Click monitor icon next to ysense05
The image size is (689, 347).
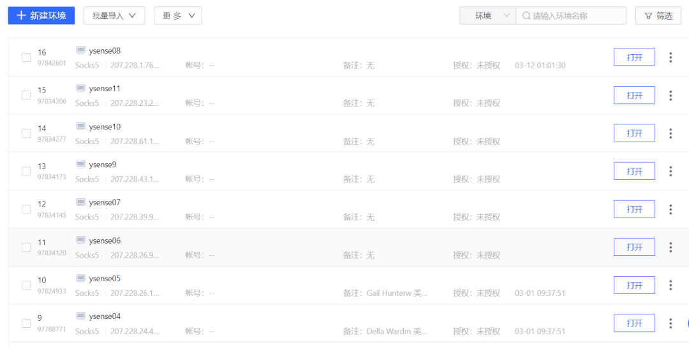81,278
